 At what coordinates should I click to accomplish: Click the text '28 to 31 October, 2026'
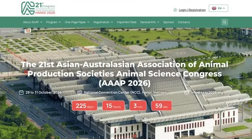tap(43, 92)
